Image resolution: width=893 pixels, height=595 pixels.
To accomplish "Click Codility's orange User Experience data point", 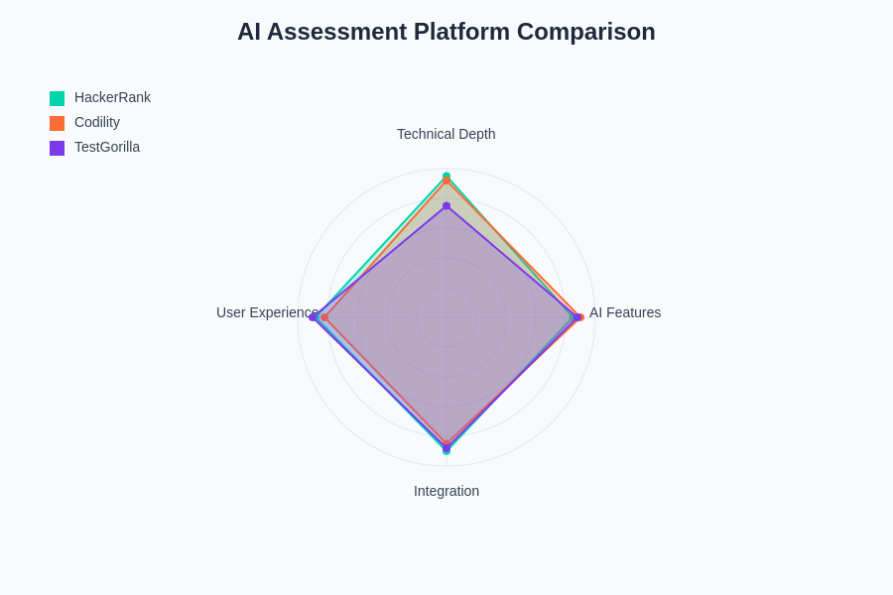I will click(x=324, y=317).
